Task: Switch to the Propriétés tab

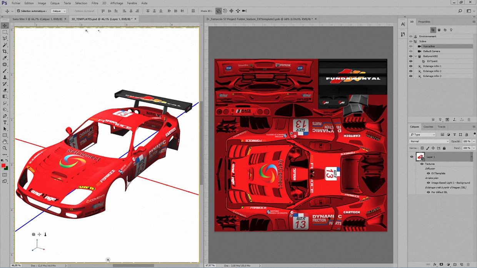Action: [x=424, y=22]
